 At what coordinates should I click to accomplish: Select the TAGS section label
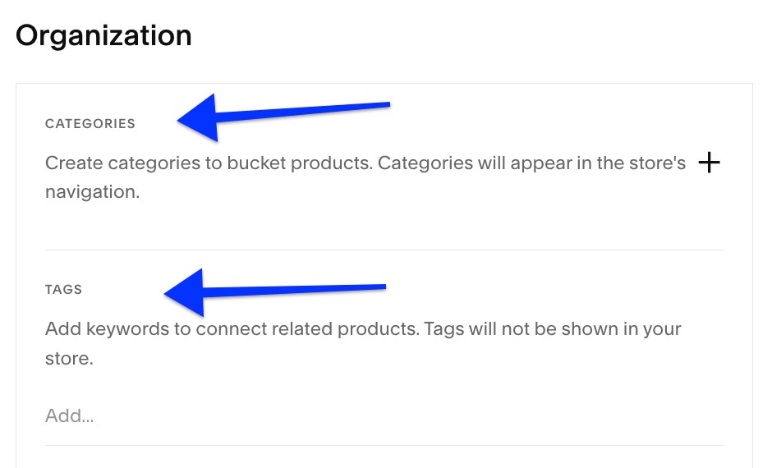pos(64,290)
